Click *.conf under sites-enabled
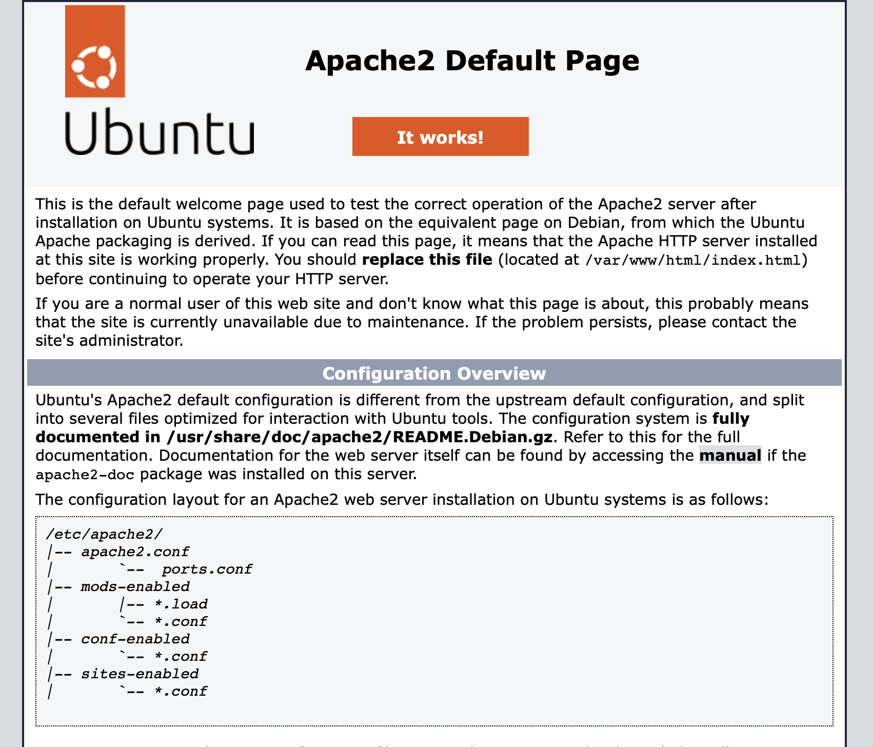Image resolution: width=873 pixels, height=747 pixels. click(x=181, y=692)
